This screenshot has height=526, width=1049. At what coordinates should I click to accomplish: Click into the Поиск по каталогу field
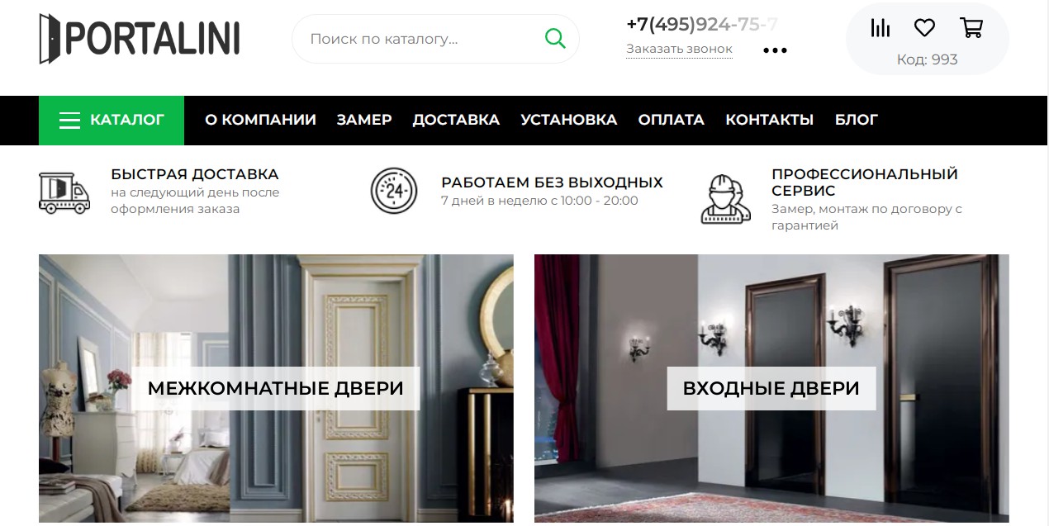tap(421, 39)
